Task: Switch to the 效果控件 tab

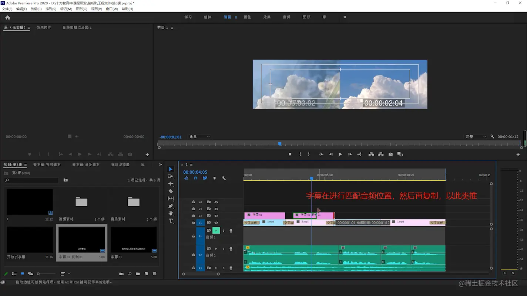Action: 44,27
